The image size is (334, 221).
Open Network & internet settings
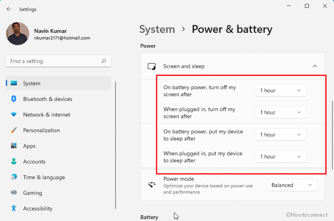(x=59, y=115)
